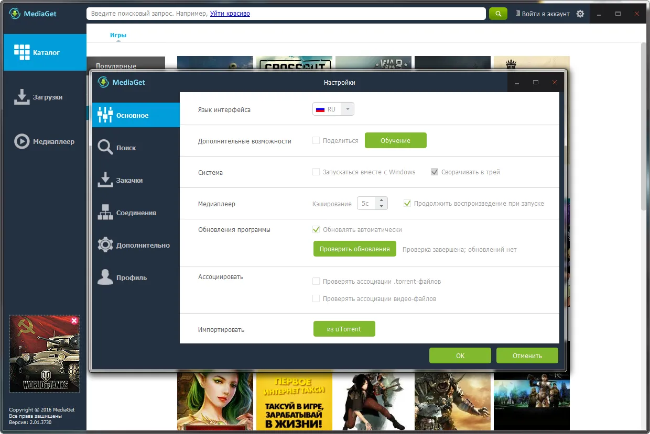Click the Проверить обновления button
The image size is (650, 434).
pyautogui.click(x=354, y=249)
